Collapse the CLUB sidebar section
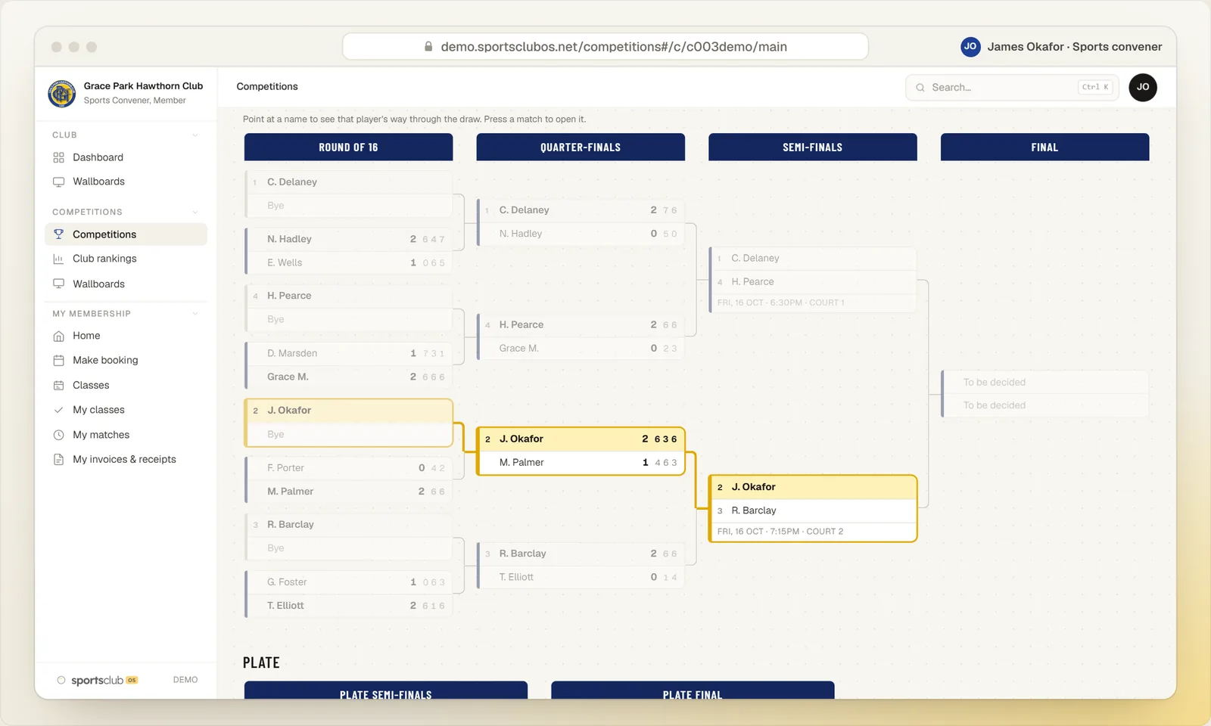The image size is (1211, 726). pyautogui.click(x=195, y=135)
